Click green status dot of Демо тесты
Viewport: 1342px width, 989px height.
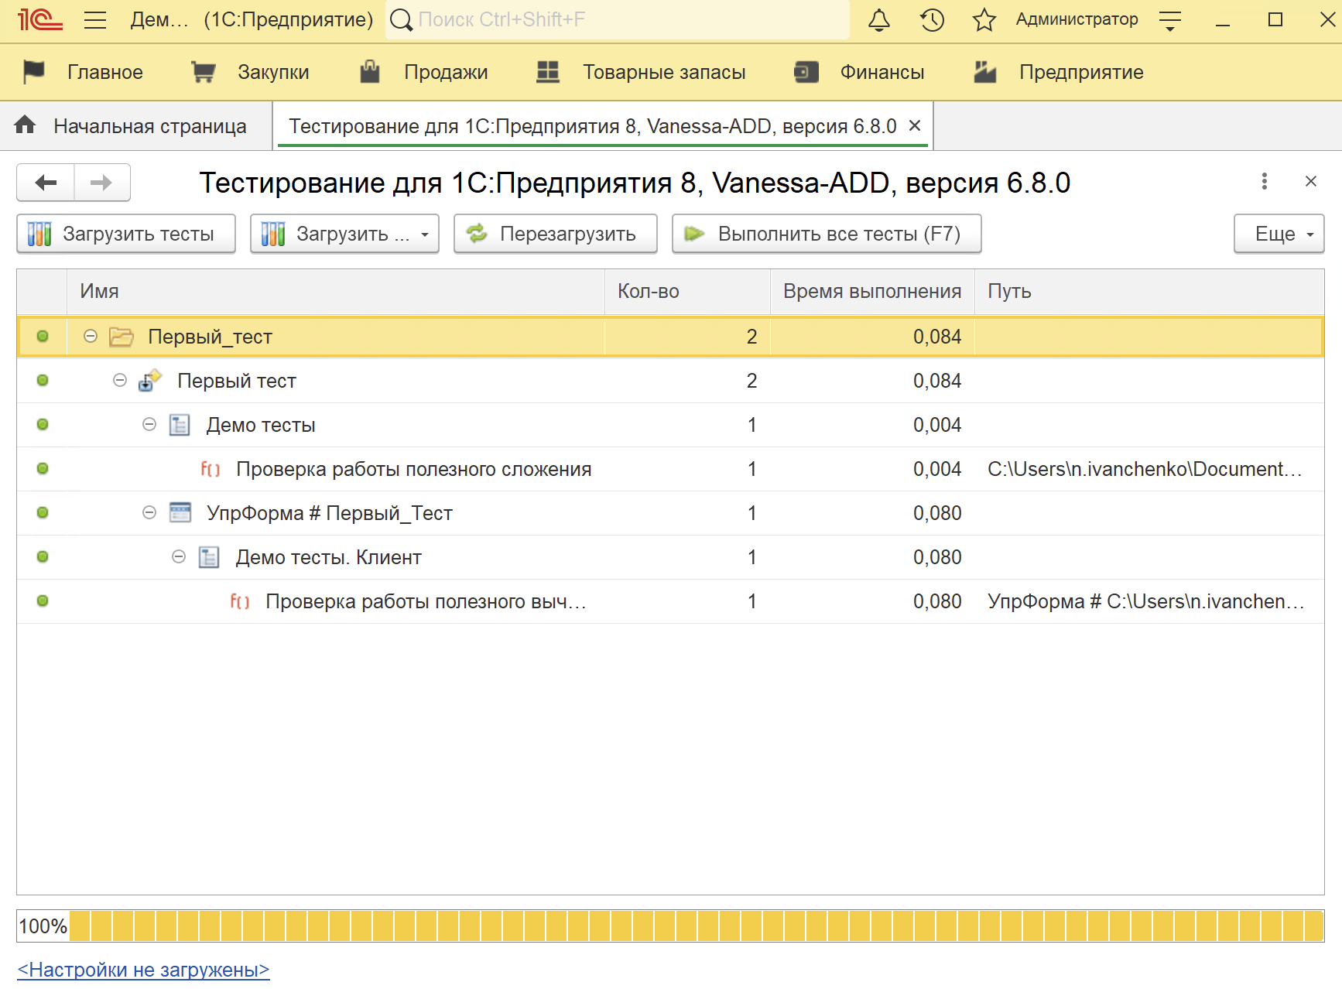[43, 424]
